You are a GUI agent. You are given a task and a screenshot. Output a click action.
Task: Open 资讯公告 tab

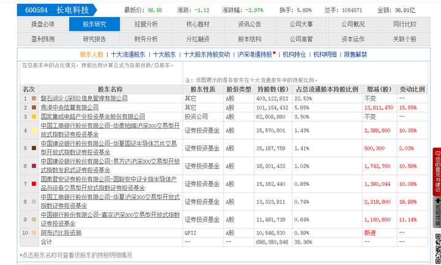pyautogui.click(x=249, y=24)
